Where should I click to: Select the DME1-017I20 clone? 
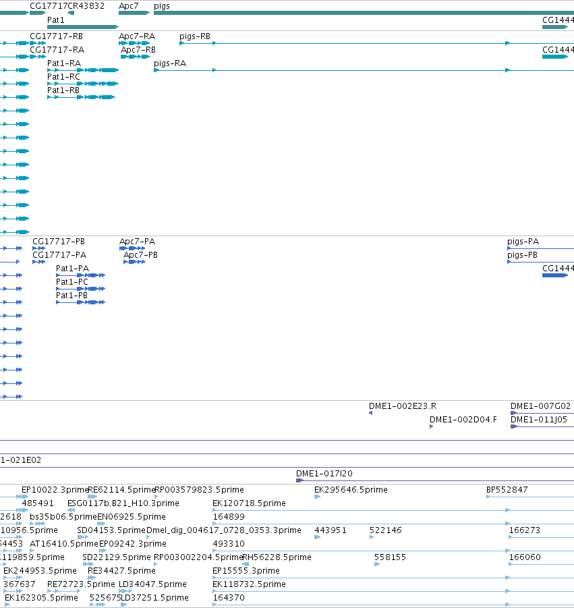click(x=435, y=480)
